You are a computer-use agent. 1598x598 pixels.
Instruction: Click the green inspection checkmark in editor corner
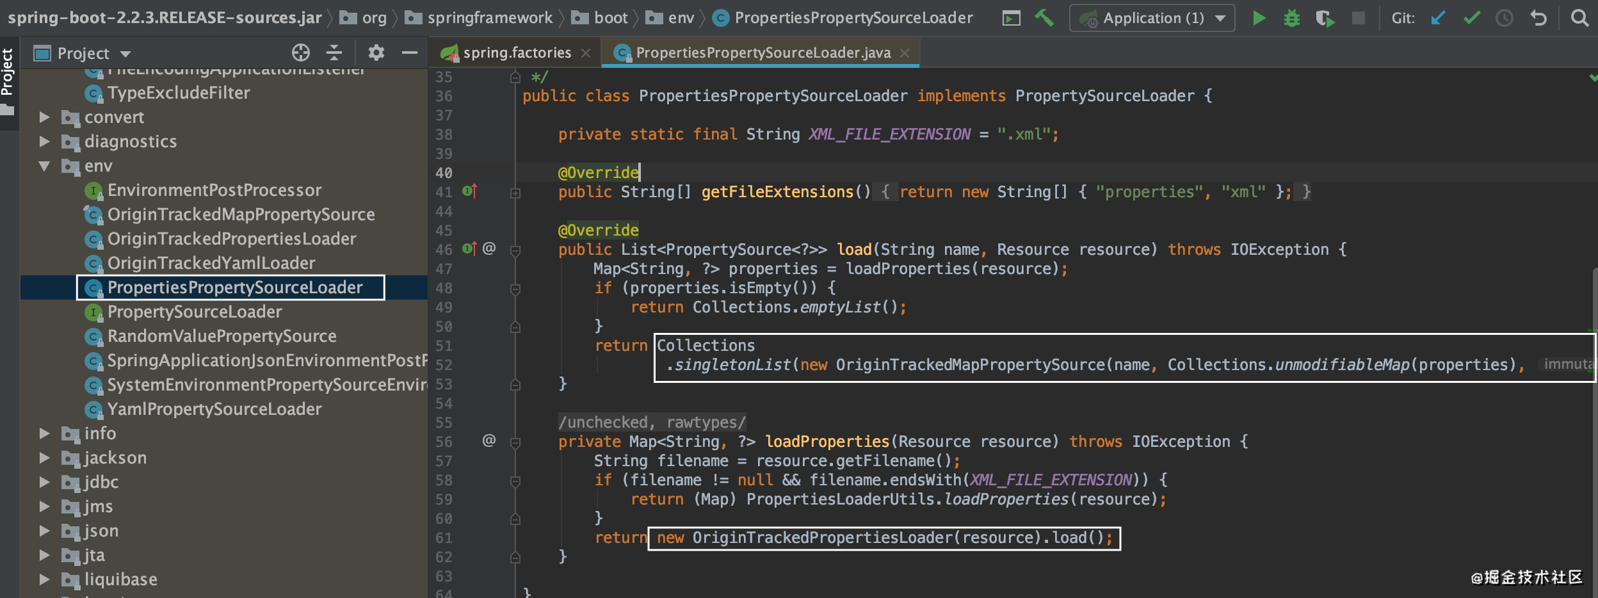tap(1592, 77)
